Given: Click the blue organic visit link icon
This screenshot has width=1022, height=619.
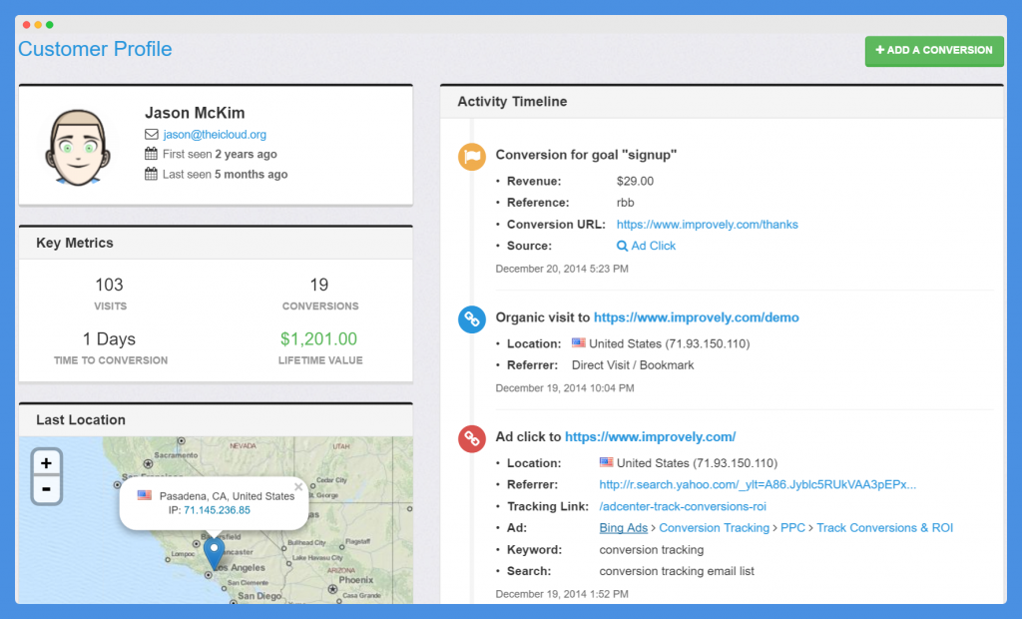Looking at the screenshot, I should click(472, 319).
